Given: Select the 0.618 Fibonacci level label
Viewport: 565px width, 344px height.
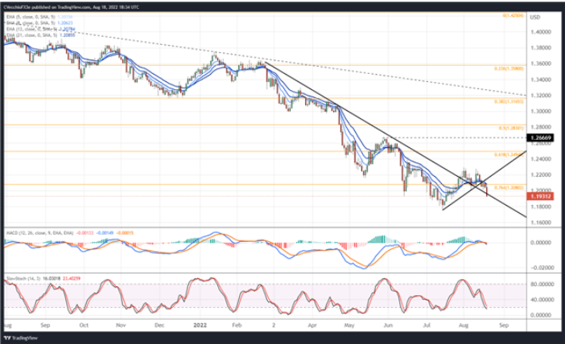Looking at the screenshot, I should click(x=503, y=153).
